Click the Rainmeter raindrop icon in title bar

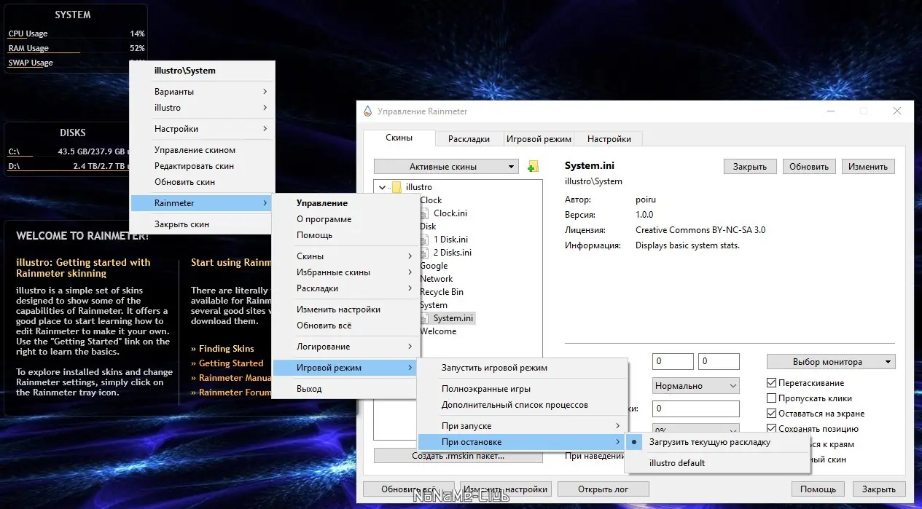coord(367,111)
